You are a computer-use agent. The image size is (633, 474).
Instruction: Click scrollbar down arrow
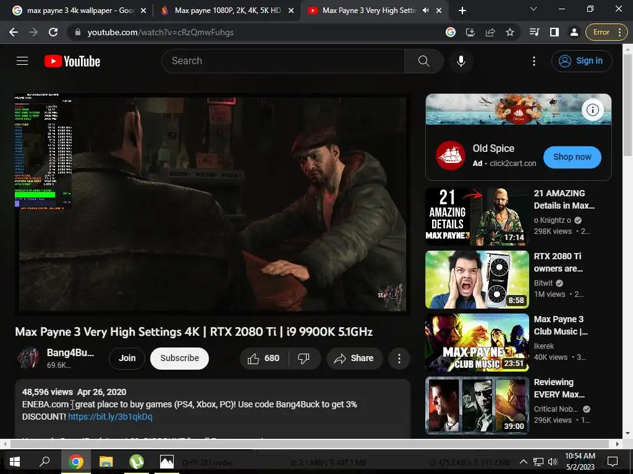627,434
